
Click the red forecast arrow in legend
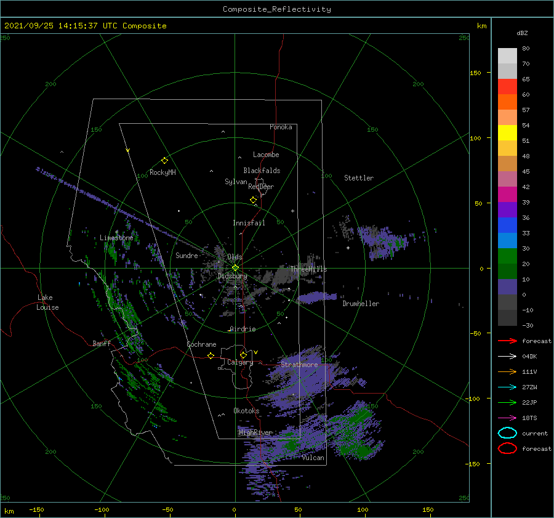(507, 341)
